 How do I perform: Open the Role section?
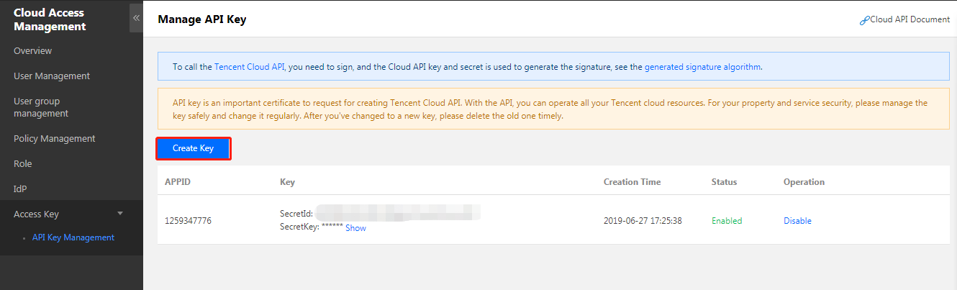coord(23,164)
